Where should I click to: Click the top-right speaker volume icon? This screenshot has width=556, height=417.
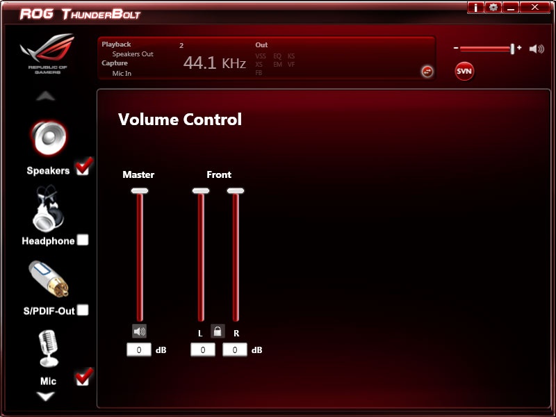(537, 49)
